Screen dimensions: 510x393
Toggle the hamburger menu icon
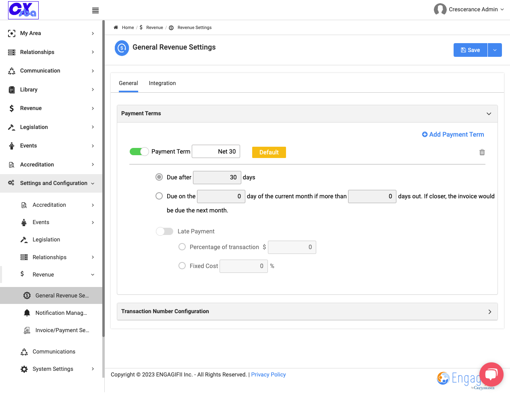click(x=95, y=10)
